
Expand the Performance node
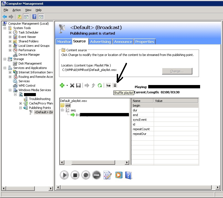[x=10, y=50]
